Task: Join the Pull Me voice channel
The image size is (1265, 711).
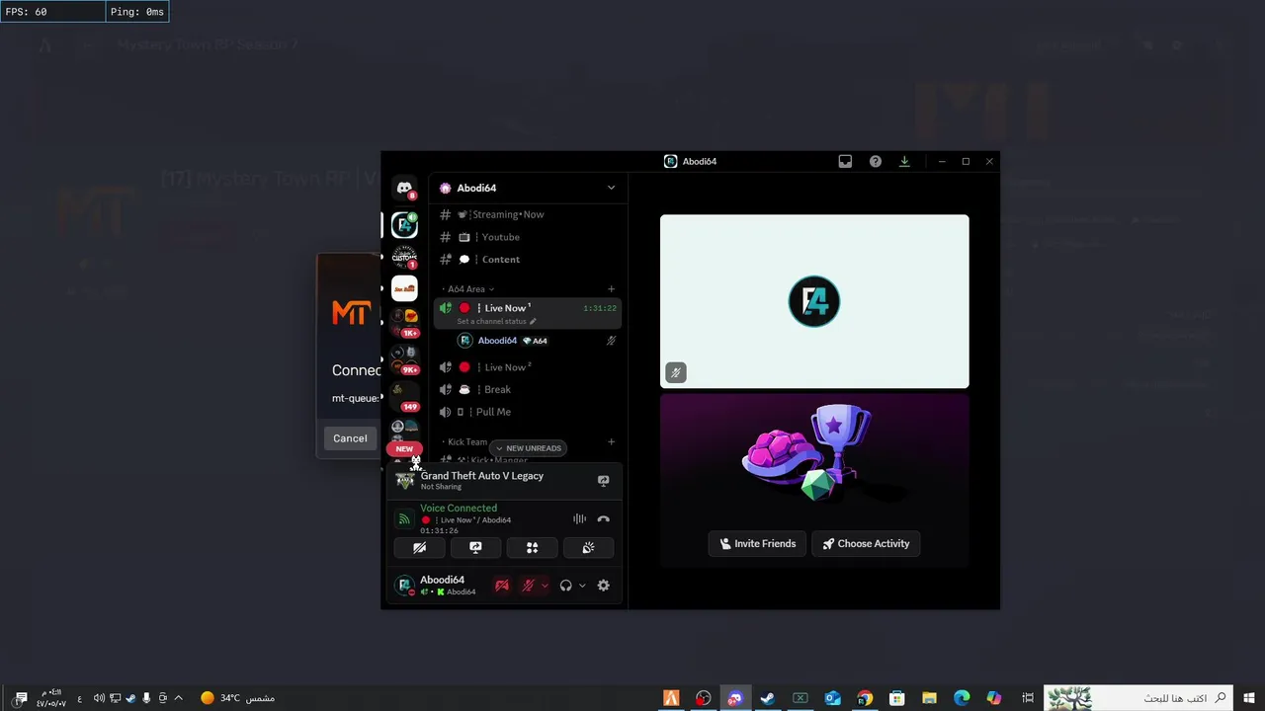Action: [528, 412]
